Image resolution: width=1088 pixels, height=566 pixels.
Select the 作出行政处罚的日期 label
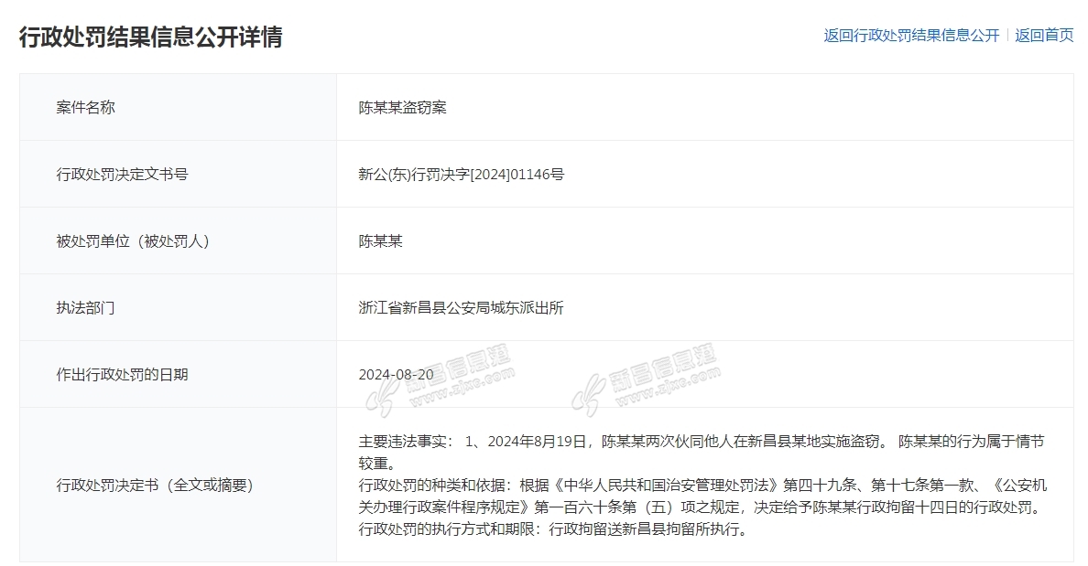click(x=122, y=375)
